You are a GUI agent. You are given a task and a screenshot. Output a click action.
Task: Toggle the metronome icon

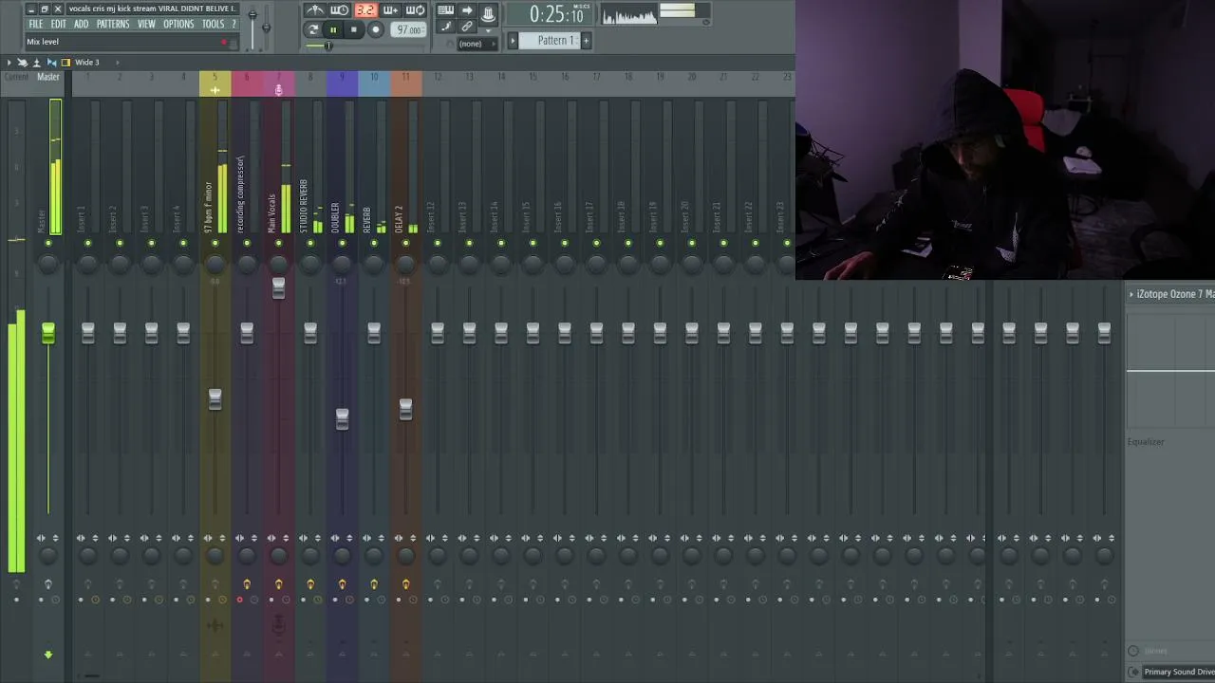(x=314, y=10)
